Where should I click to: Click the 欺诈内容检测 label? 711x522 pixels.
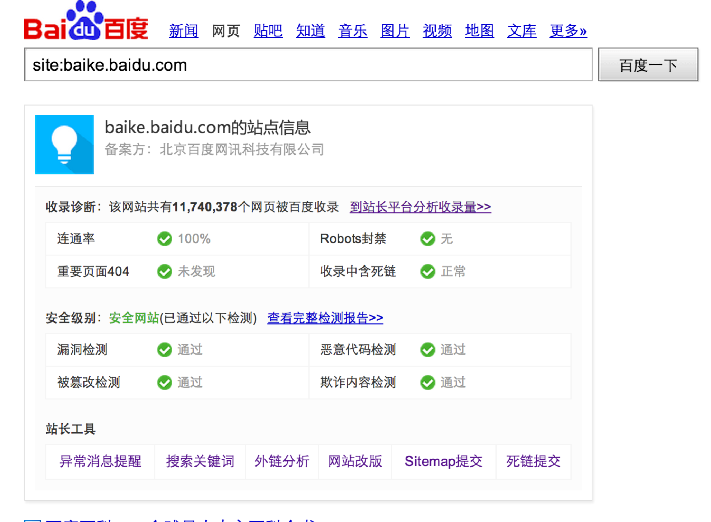pos(358,383)
